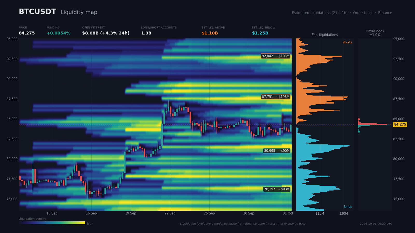
Task: Click the Order book ±1.0% panel title
Action: [x=375, y=33]
